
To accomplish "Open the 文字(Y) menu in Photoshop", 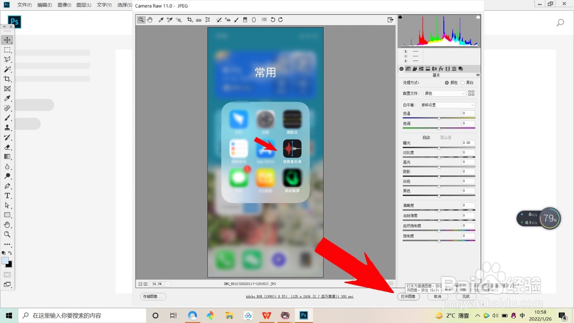I will 104,5.
